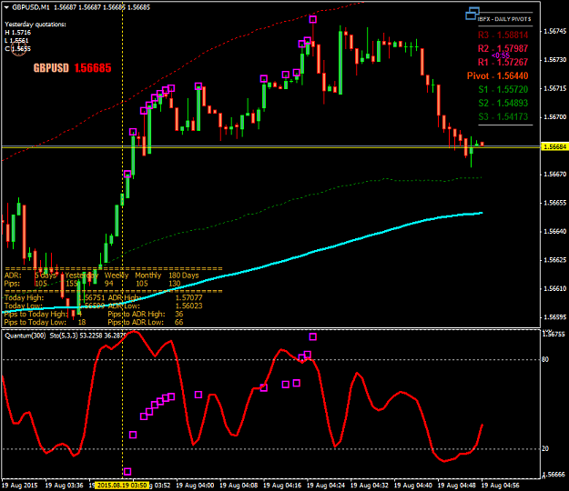Click the large 'GBPUSD 1.56685' price label
Screen dimensions: 569x491
(73, 68)
